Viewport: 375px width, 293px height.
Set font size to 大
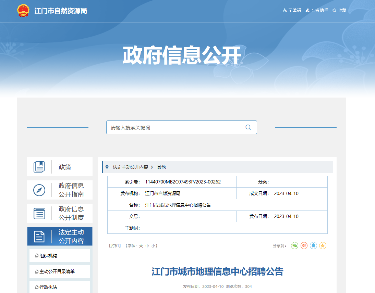tap(141, 246)
